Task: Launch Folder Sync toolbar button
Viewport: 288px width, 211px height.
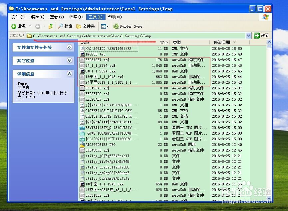Action: coord(128,26)
